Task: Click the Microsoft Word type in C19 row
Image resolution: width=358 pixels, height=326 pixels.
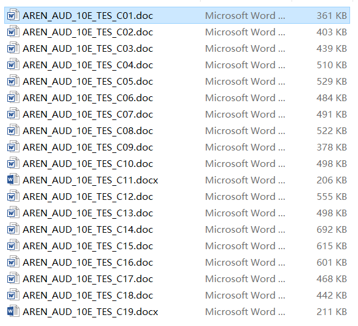Action: coord(245,311)
